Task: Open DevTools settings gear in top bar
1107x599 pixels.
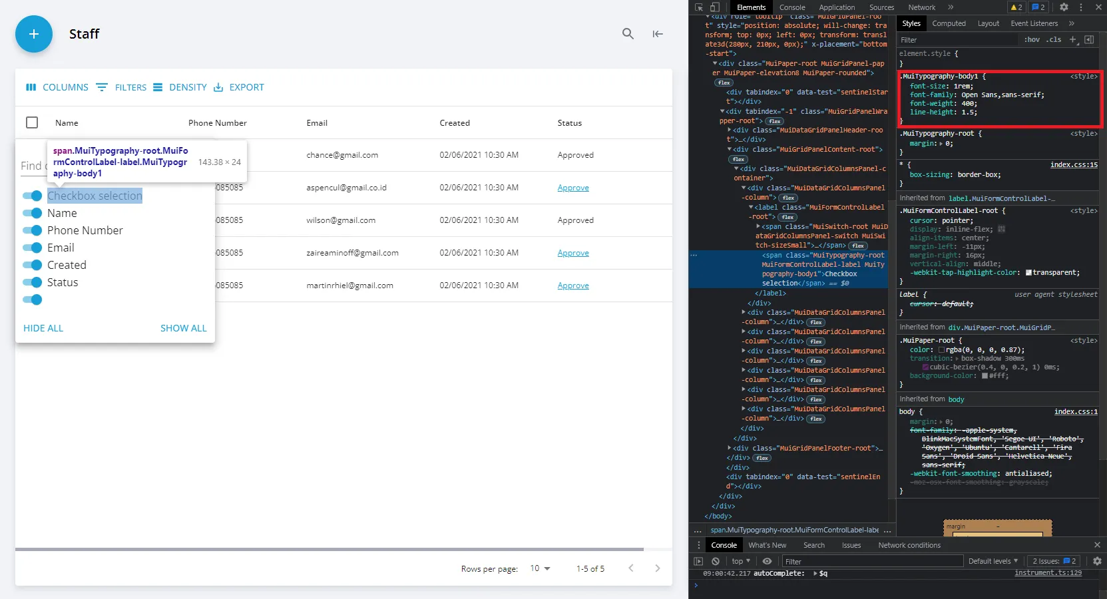Action: [x=1064, y=7]
